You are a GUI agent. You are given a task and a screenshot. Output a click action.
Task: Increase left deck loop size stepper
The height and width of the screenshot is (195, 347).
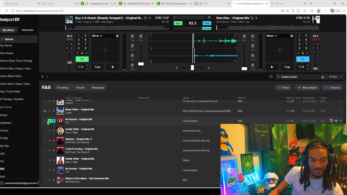pos(87,65)
